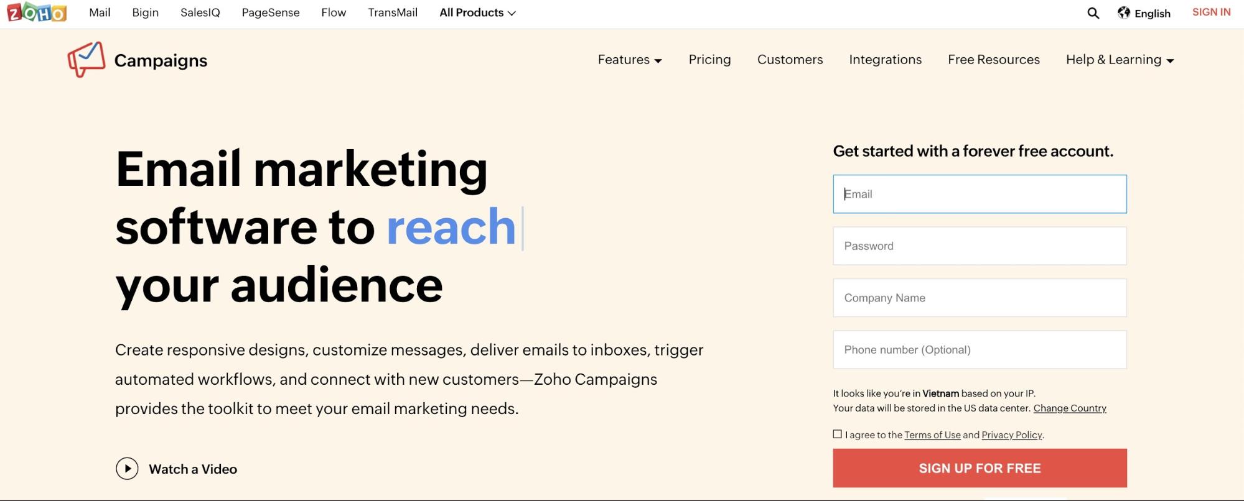Image resolution: width=1244 pixels, height=501 pixels.
Task: Check the Terms of Use agreement box
Action: coord(838,434)
